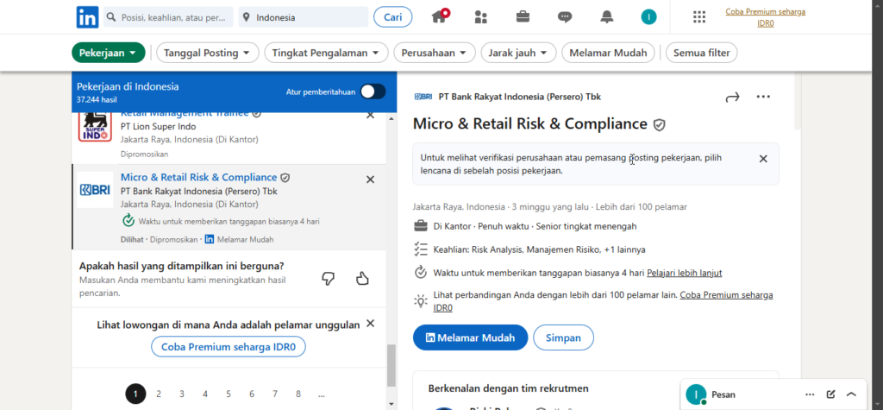Dismiss the verification info banner
883x410 pixels.
coord(763,159)
